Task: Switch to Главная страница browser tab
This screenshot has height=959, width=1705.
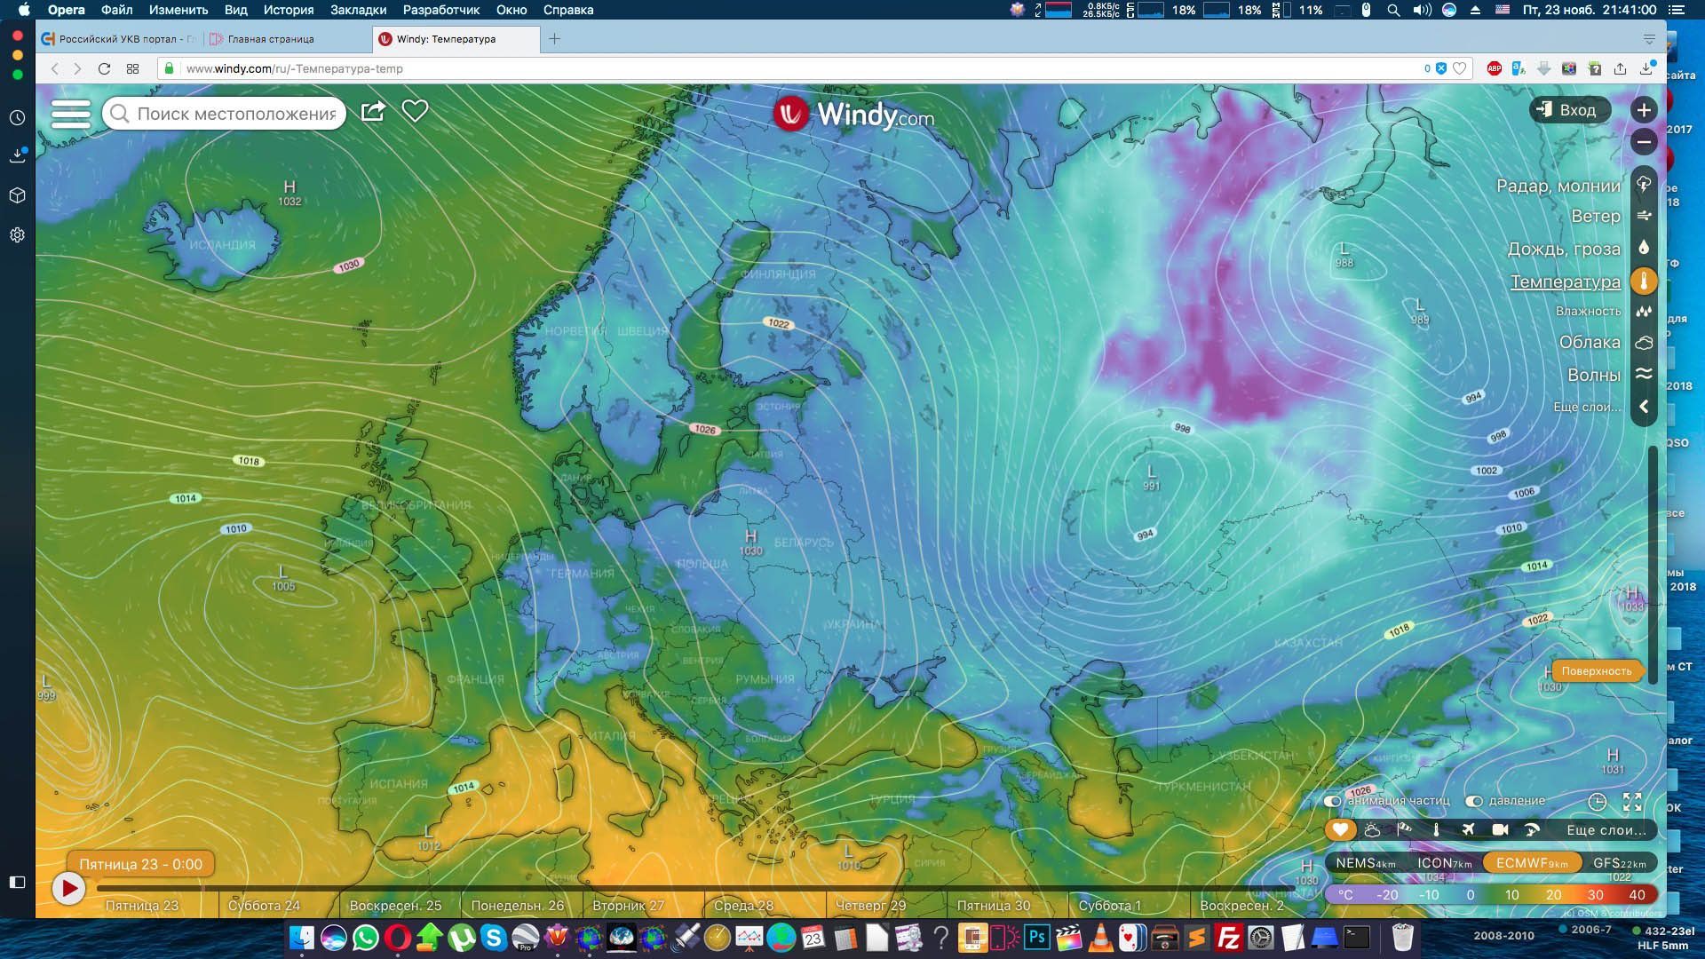Action: (x=270, y=39)
